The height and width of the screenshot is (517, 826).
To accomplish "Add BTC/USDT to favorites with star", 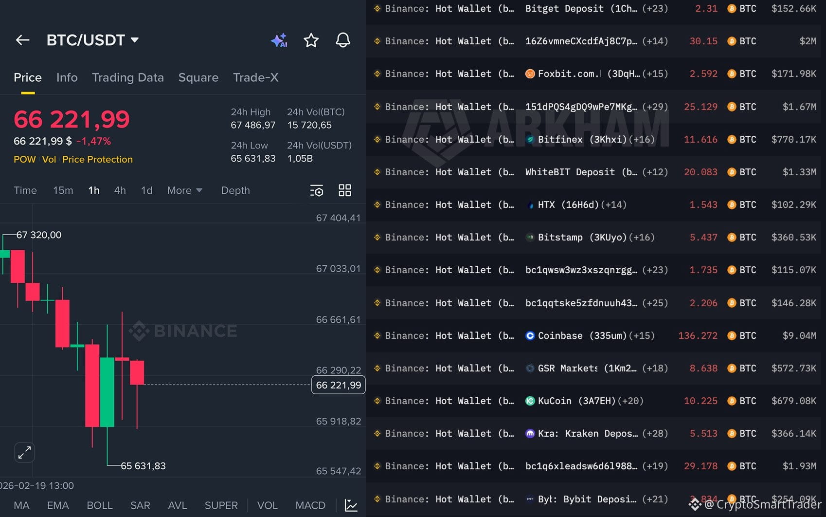I will tap(311, 40).
